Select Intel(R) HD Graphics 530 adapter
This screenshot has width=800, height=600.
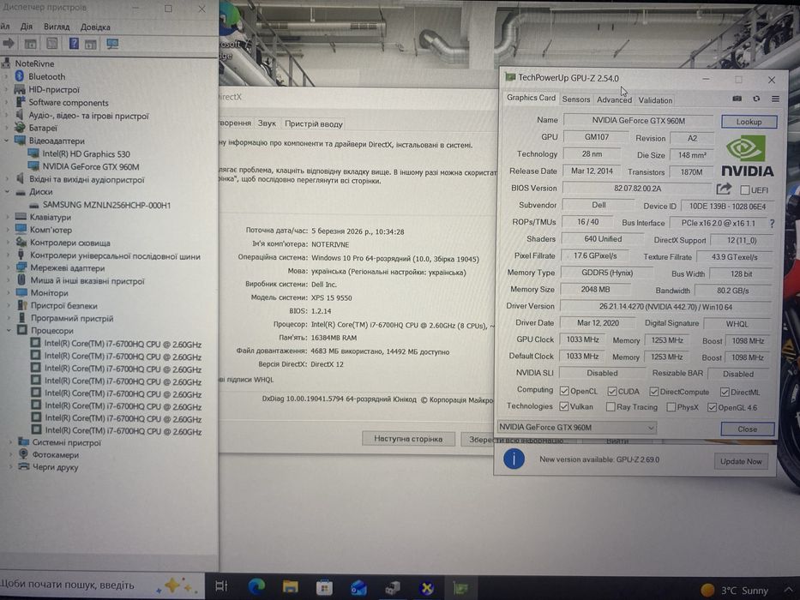(x=86, y=153)
